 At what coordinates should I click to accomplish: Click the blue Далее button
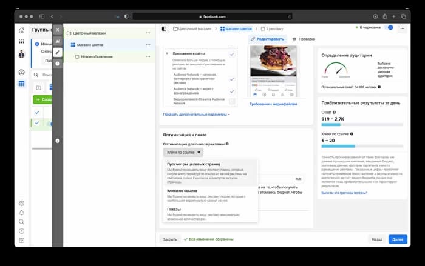(x=398, y=239)
